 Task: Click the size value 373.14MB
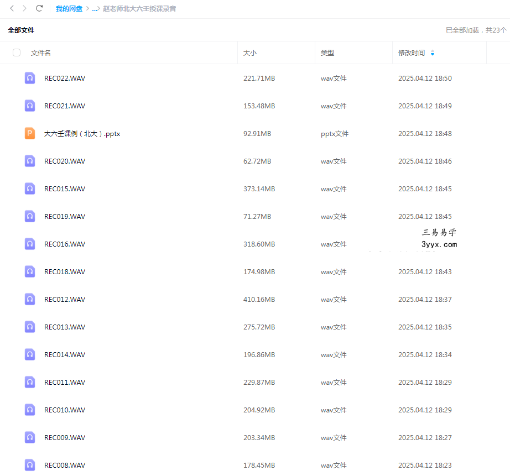pos(259,189)
